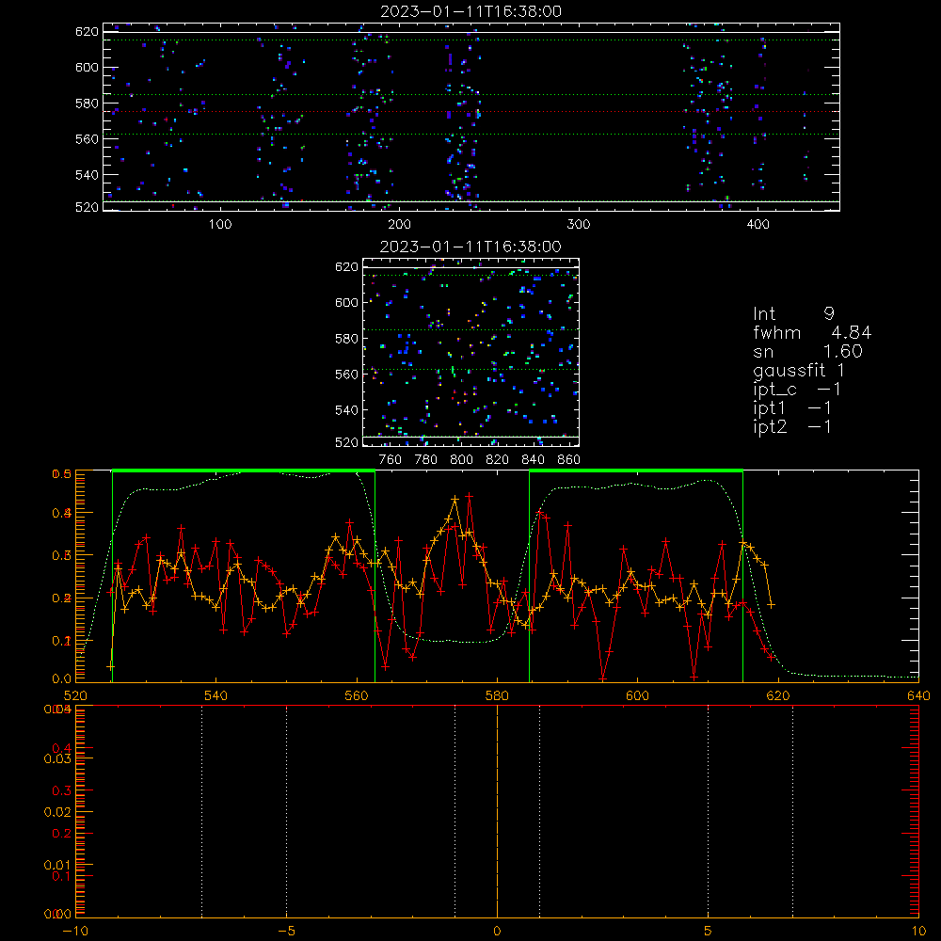Select the 'Int 9' readout text
This screenshot has height=941, width=941.
(x=793, y=314)
